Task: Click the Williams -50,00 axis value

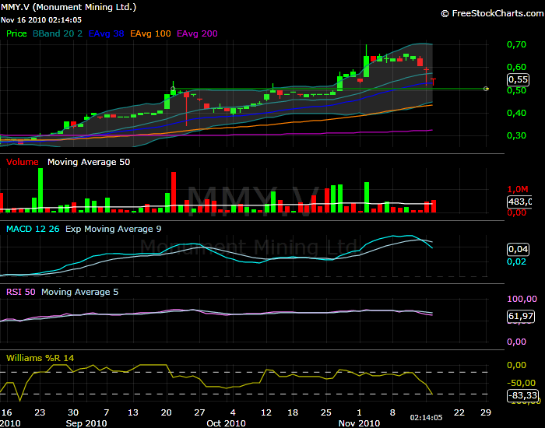Action: 521,383
